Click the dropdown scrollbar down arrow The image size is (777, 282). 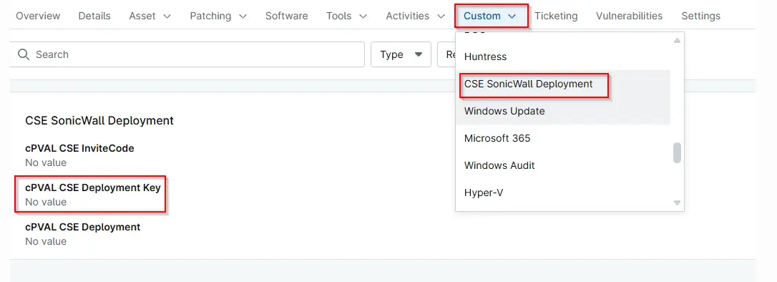pos(677,203)
